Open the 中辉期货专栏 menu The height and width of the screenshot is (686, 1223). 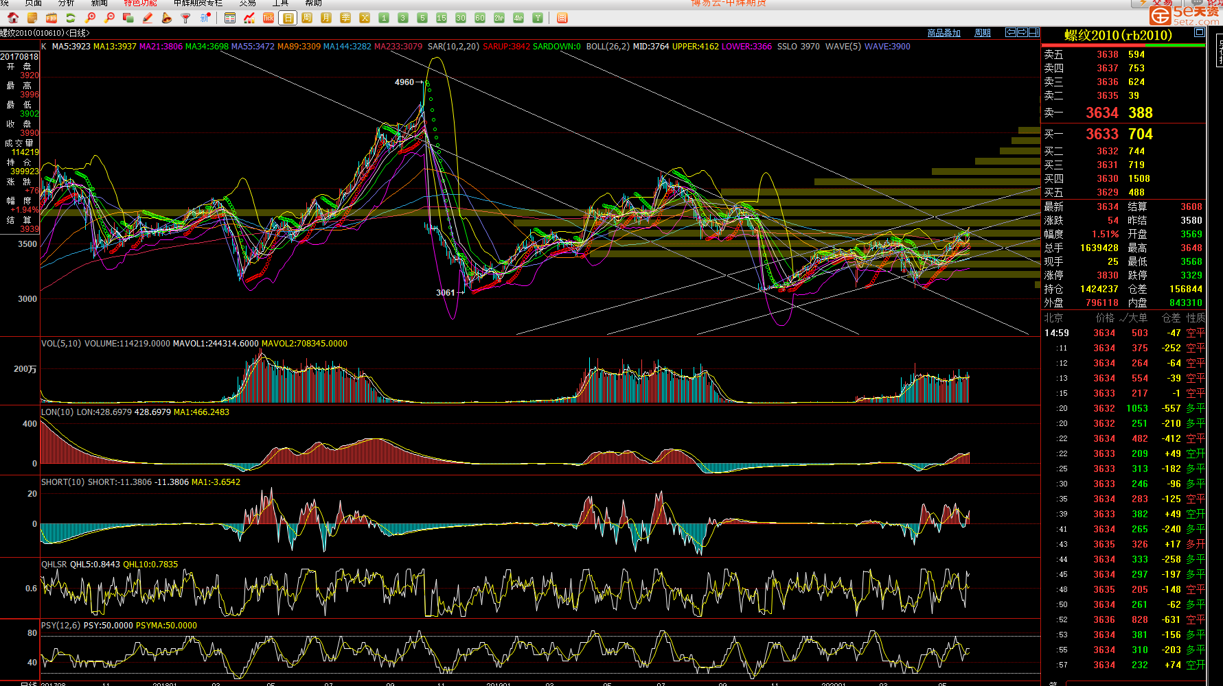click(198, 3)
